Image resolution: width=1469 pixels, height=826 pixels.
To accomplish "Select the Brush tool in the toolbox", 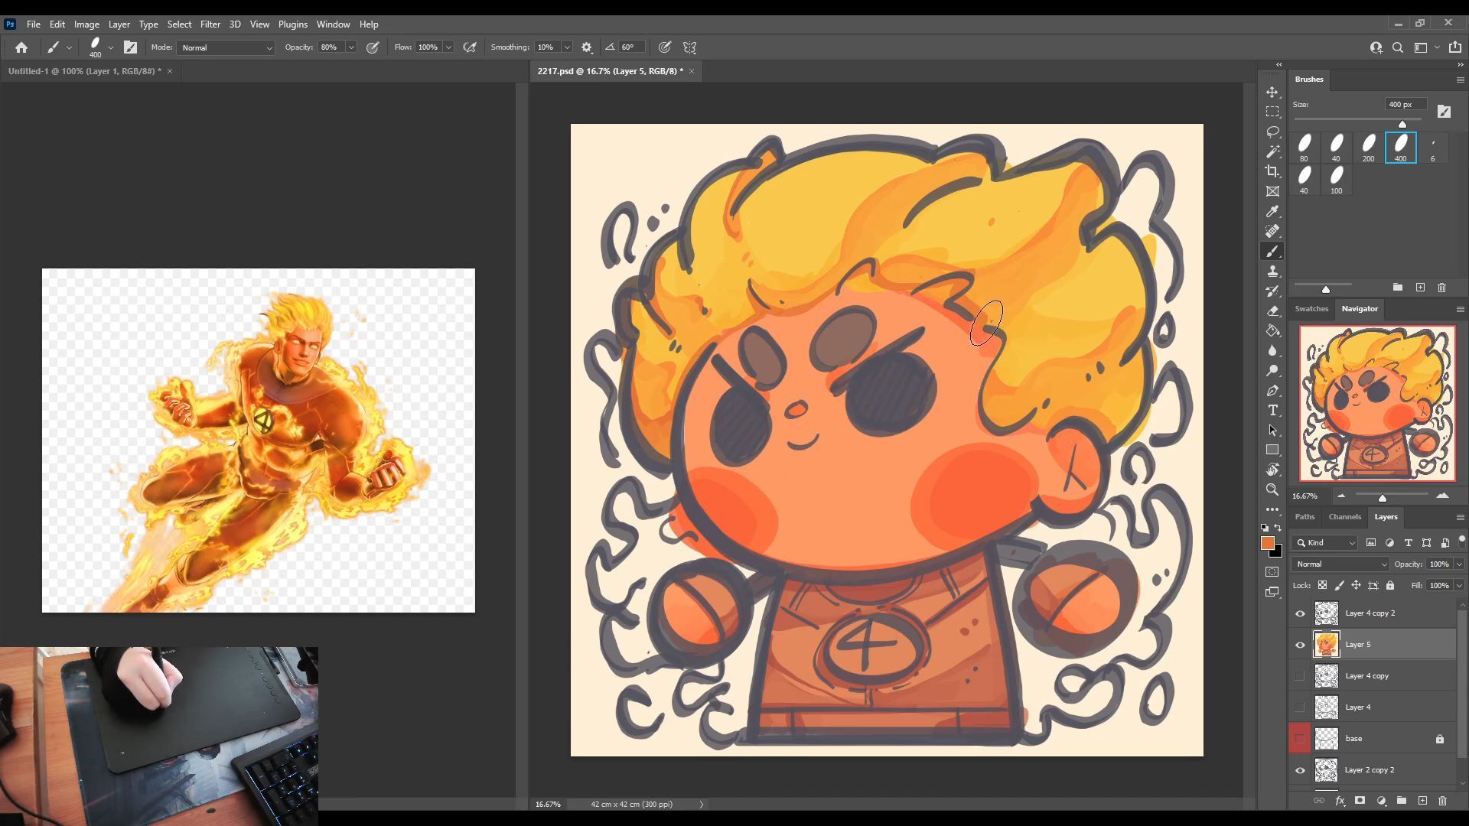I will coord(1272,251).
